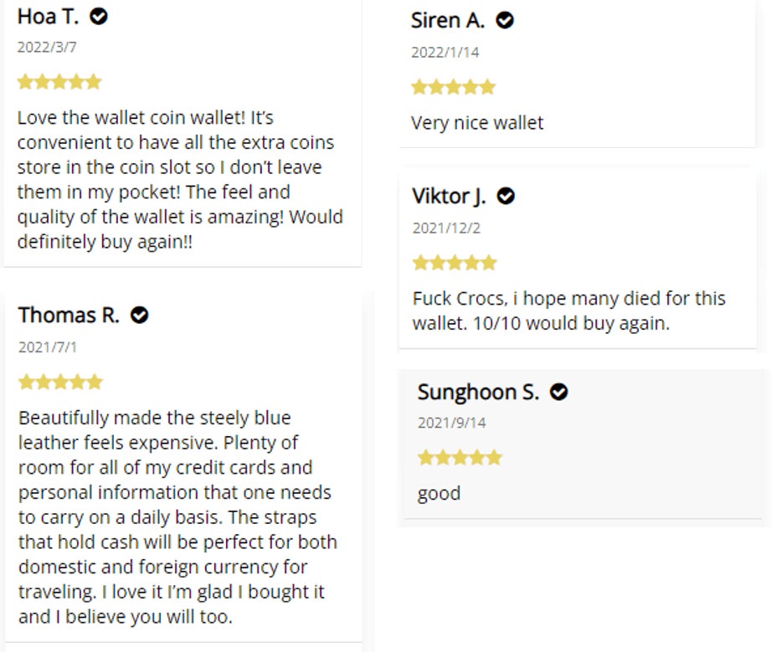
Task: Click the "good" review text by Sunghoon
Action: coord(439,493)
